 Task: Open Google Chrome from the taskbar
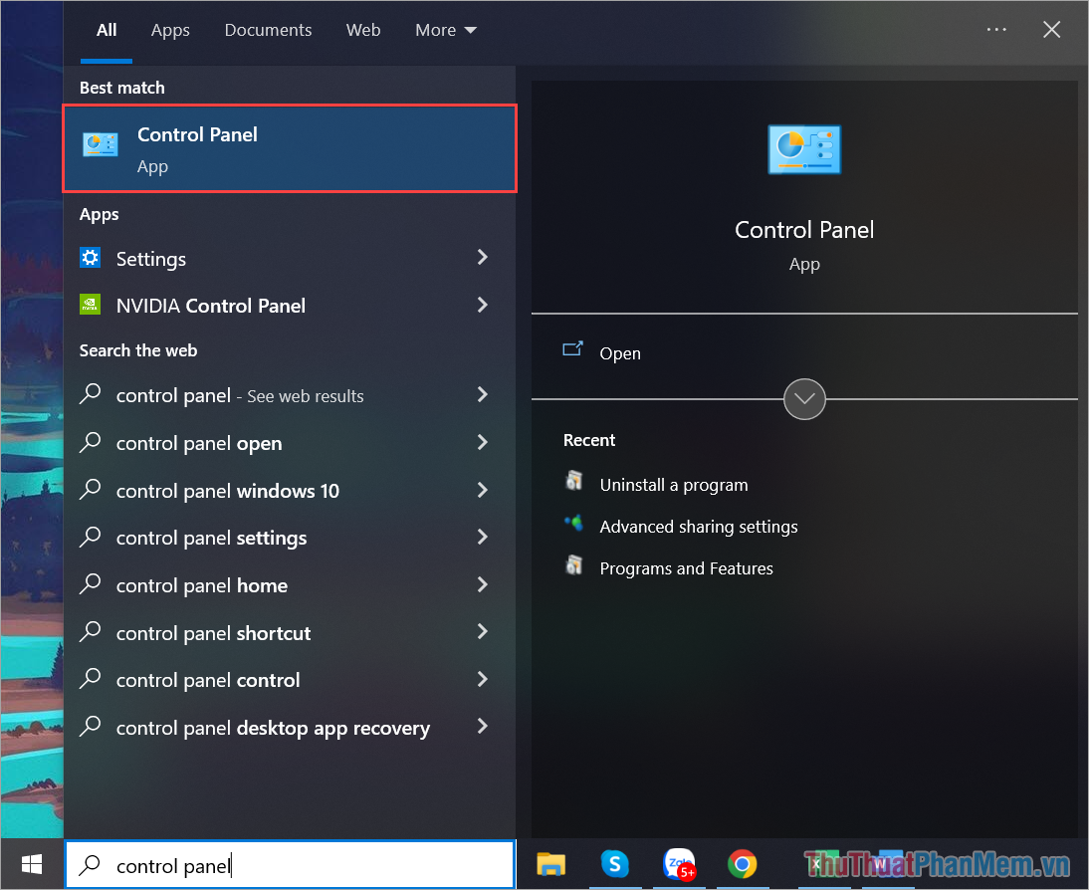742,864
